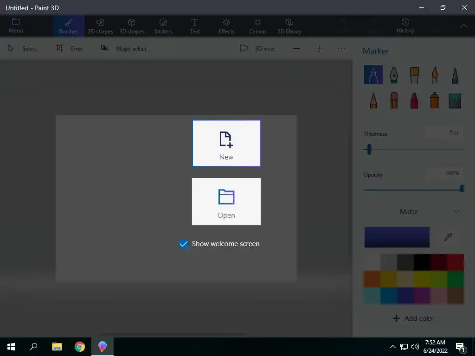Pick the Watercolor brush
The height and width of the screenshot is (356, 475).
tap(435, 75)
